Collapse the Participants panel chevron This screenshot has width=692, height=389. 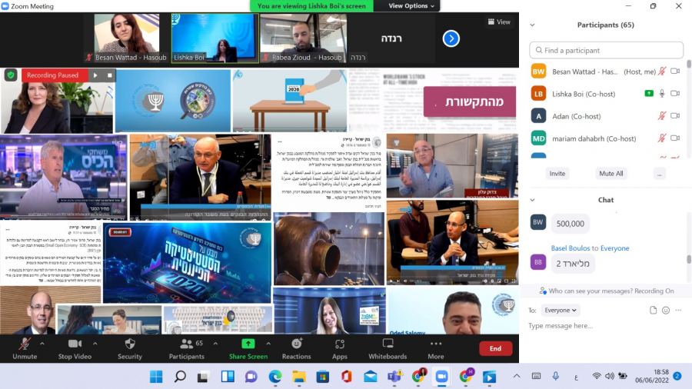(x=532, y=25)
